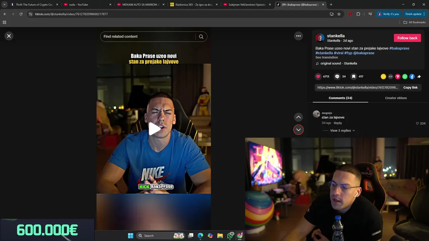
Task: Click the #bakaprase hashtag
Action: click(x=399, y=48)
